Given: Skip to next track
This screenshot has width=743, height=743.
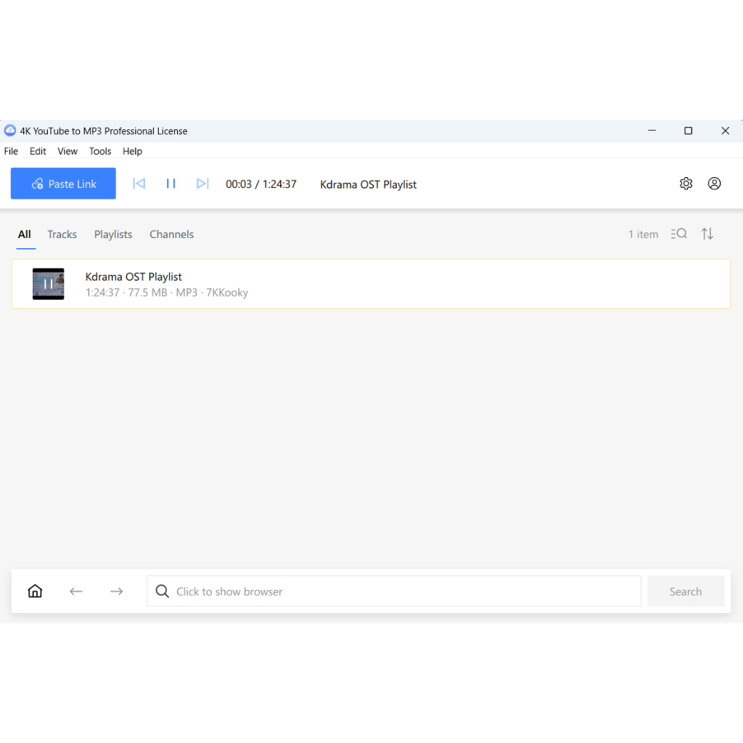Looking at the screenshot, I should pos(202,184).
